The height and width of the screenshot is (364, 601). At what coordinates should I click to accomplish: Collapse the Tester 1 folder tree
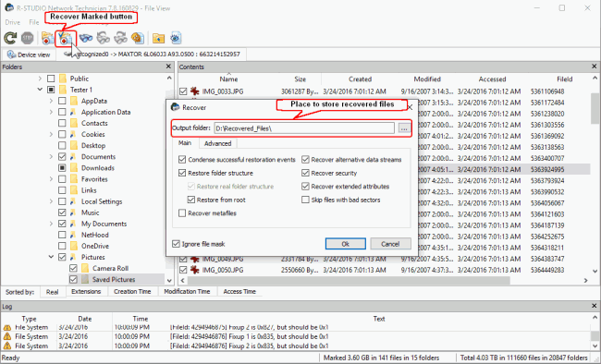click(x=40, y=90)
